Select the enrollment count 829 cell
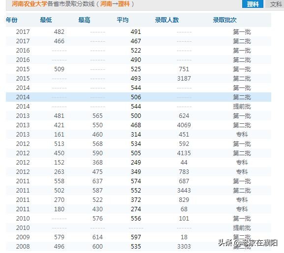 pos(184,200)
